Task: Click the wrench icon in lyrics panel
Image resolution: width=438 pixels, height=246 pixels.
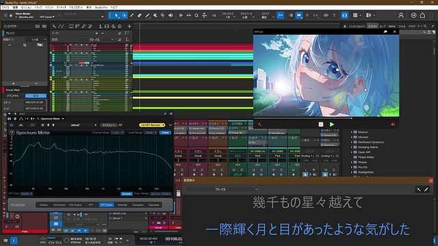Action: coord(419,189)
